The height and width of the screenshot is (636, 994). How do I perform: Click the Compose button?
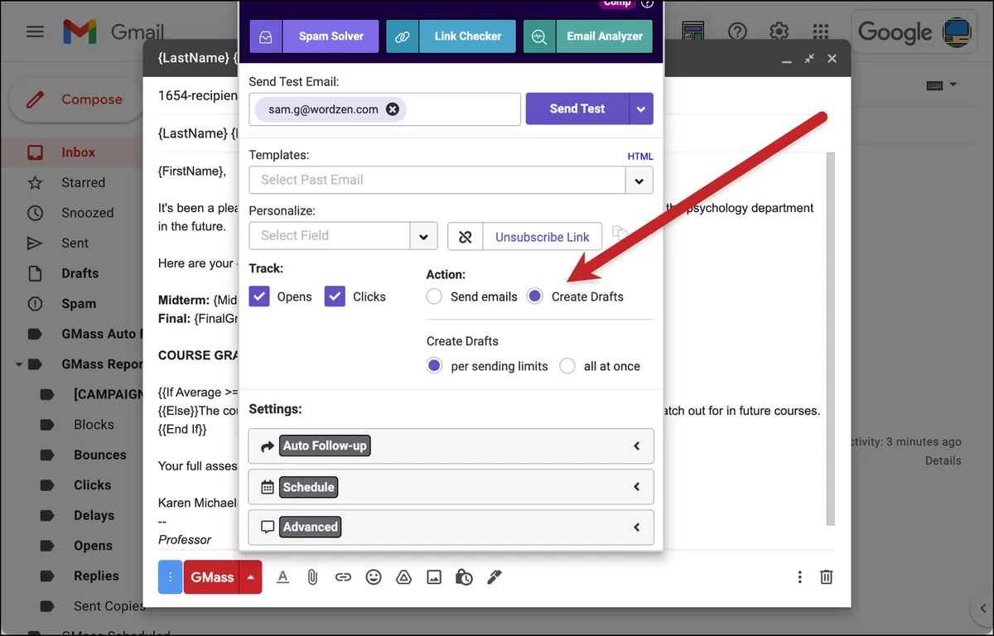click(75, 99)
